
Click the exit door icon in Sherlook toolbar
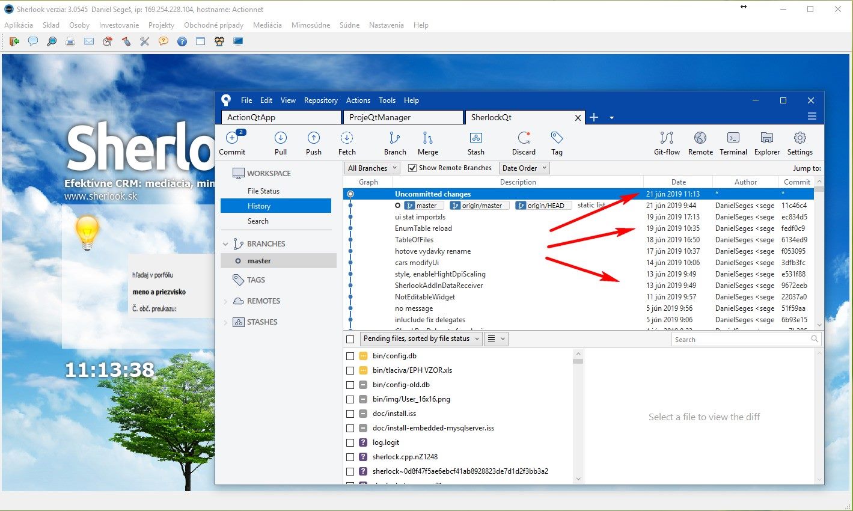tap(14, 41)
